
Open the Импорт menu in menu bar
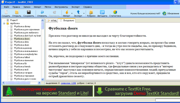(37, 7)
